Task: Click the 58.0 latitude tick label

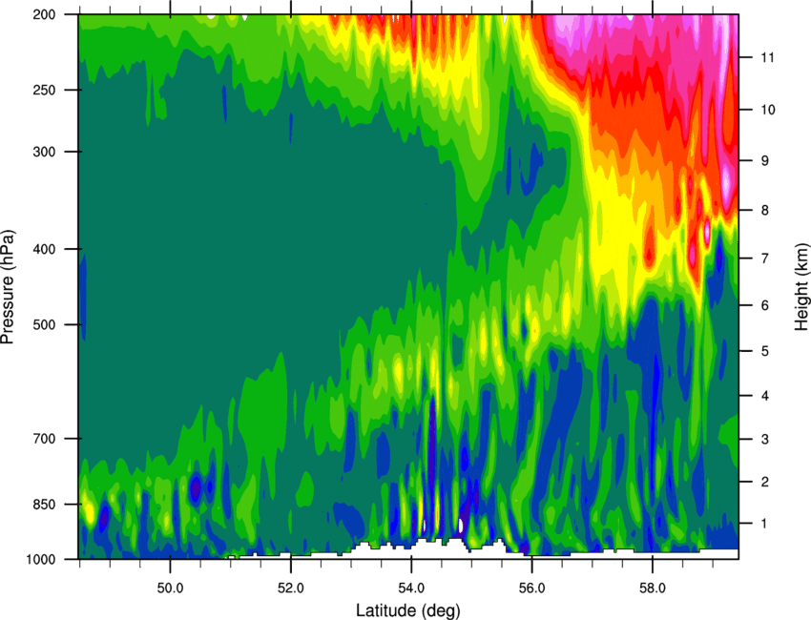Action: 653,589
